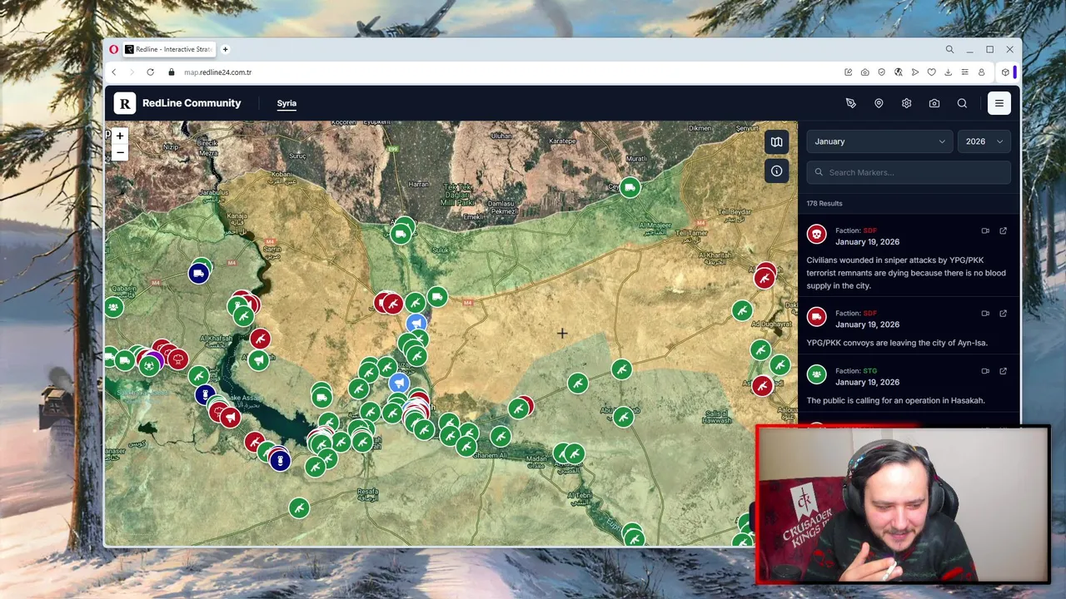Image resolution: width=1066 pixels, height=599 pixels.
Task: Open browser profile account icon
Action: pos(981,72)
